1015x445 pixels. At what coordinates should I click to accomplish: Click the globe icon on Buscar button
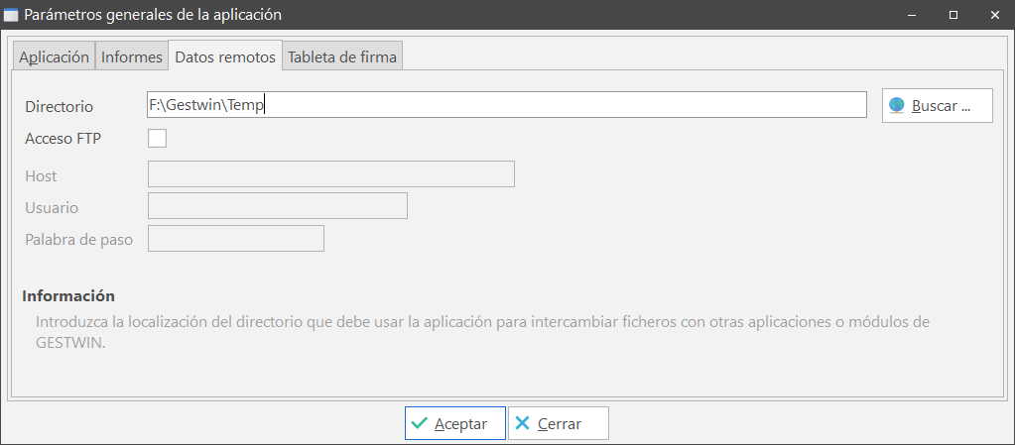pos(897,105)
